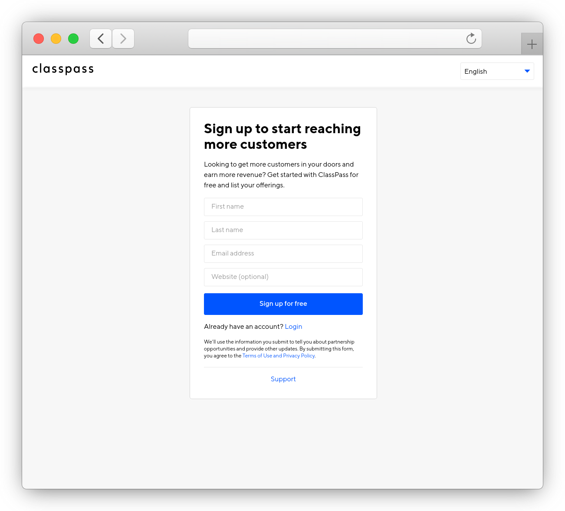Maximize the window with the green button
The width and height of the screenshot is (565, 511).
pos(73,39)
